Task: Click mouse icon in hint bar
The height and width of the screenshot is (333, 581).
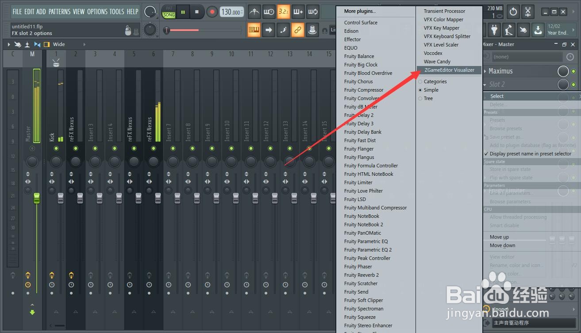Action: coord(128,31)
